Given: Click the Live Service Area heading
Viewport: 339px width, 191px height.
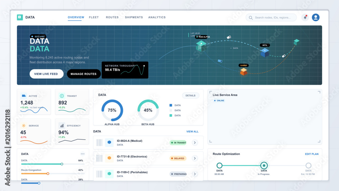Looking at the screenshot, I should [x=225, y=95].
